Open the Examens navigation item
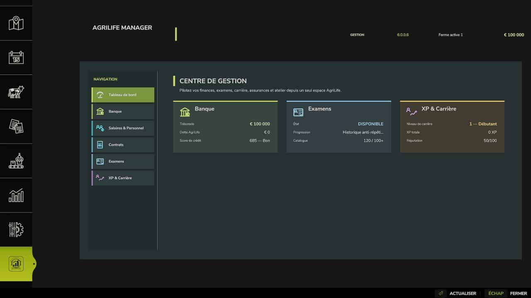The height and width of the screenshot is (298, 531). click(123, 161)
